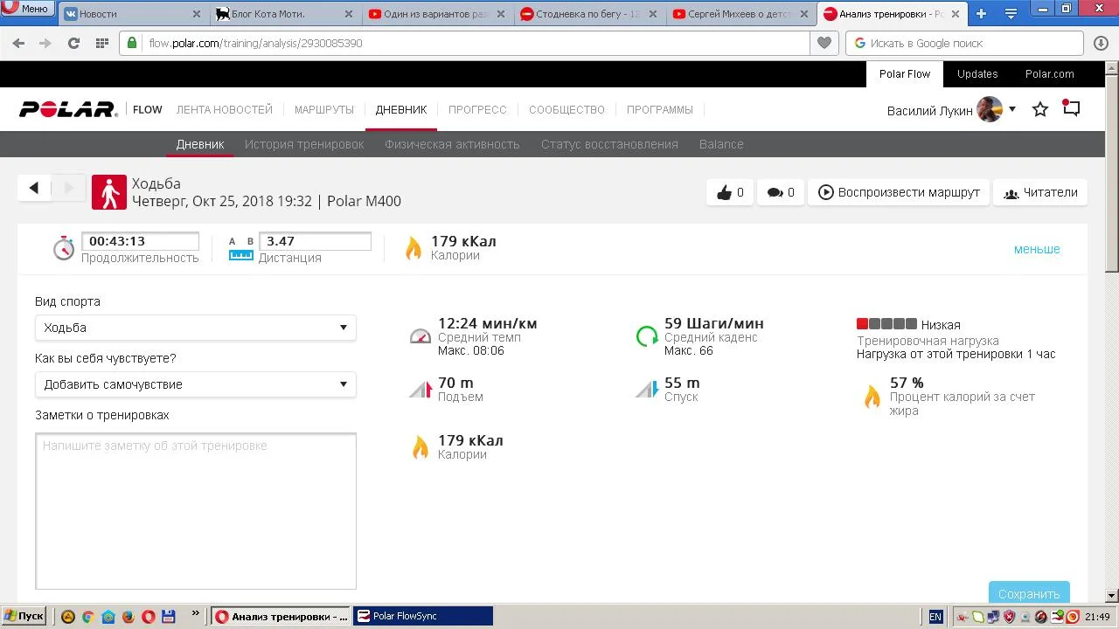Open the ПРОГРЕСС menu

pyautogui.click(x=477, y=110)
